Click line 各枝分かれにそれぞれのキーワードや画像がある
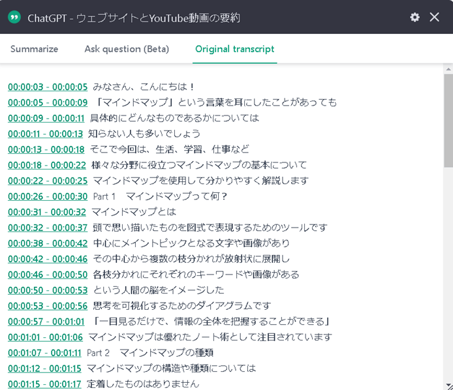This screenshot has width=453, height=390. pyautogui.click(x=196, y=274)
